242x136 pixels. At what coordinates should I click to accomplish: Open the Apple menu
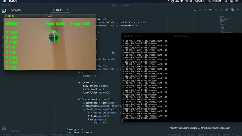(5, 1)
